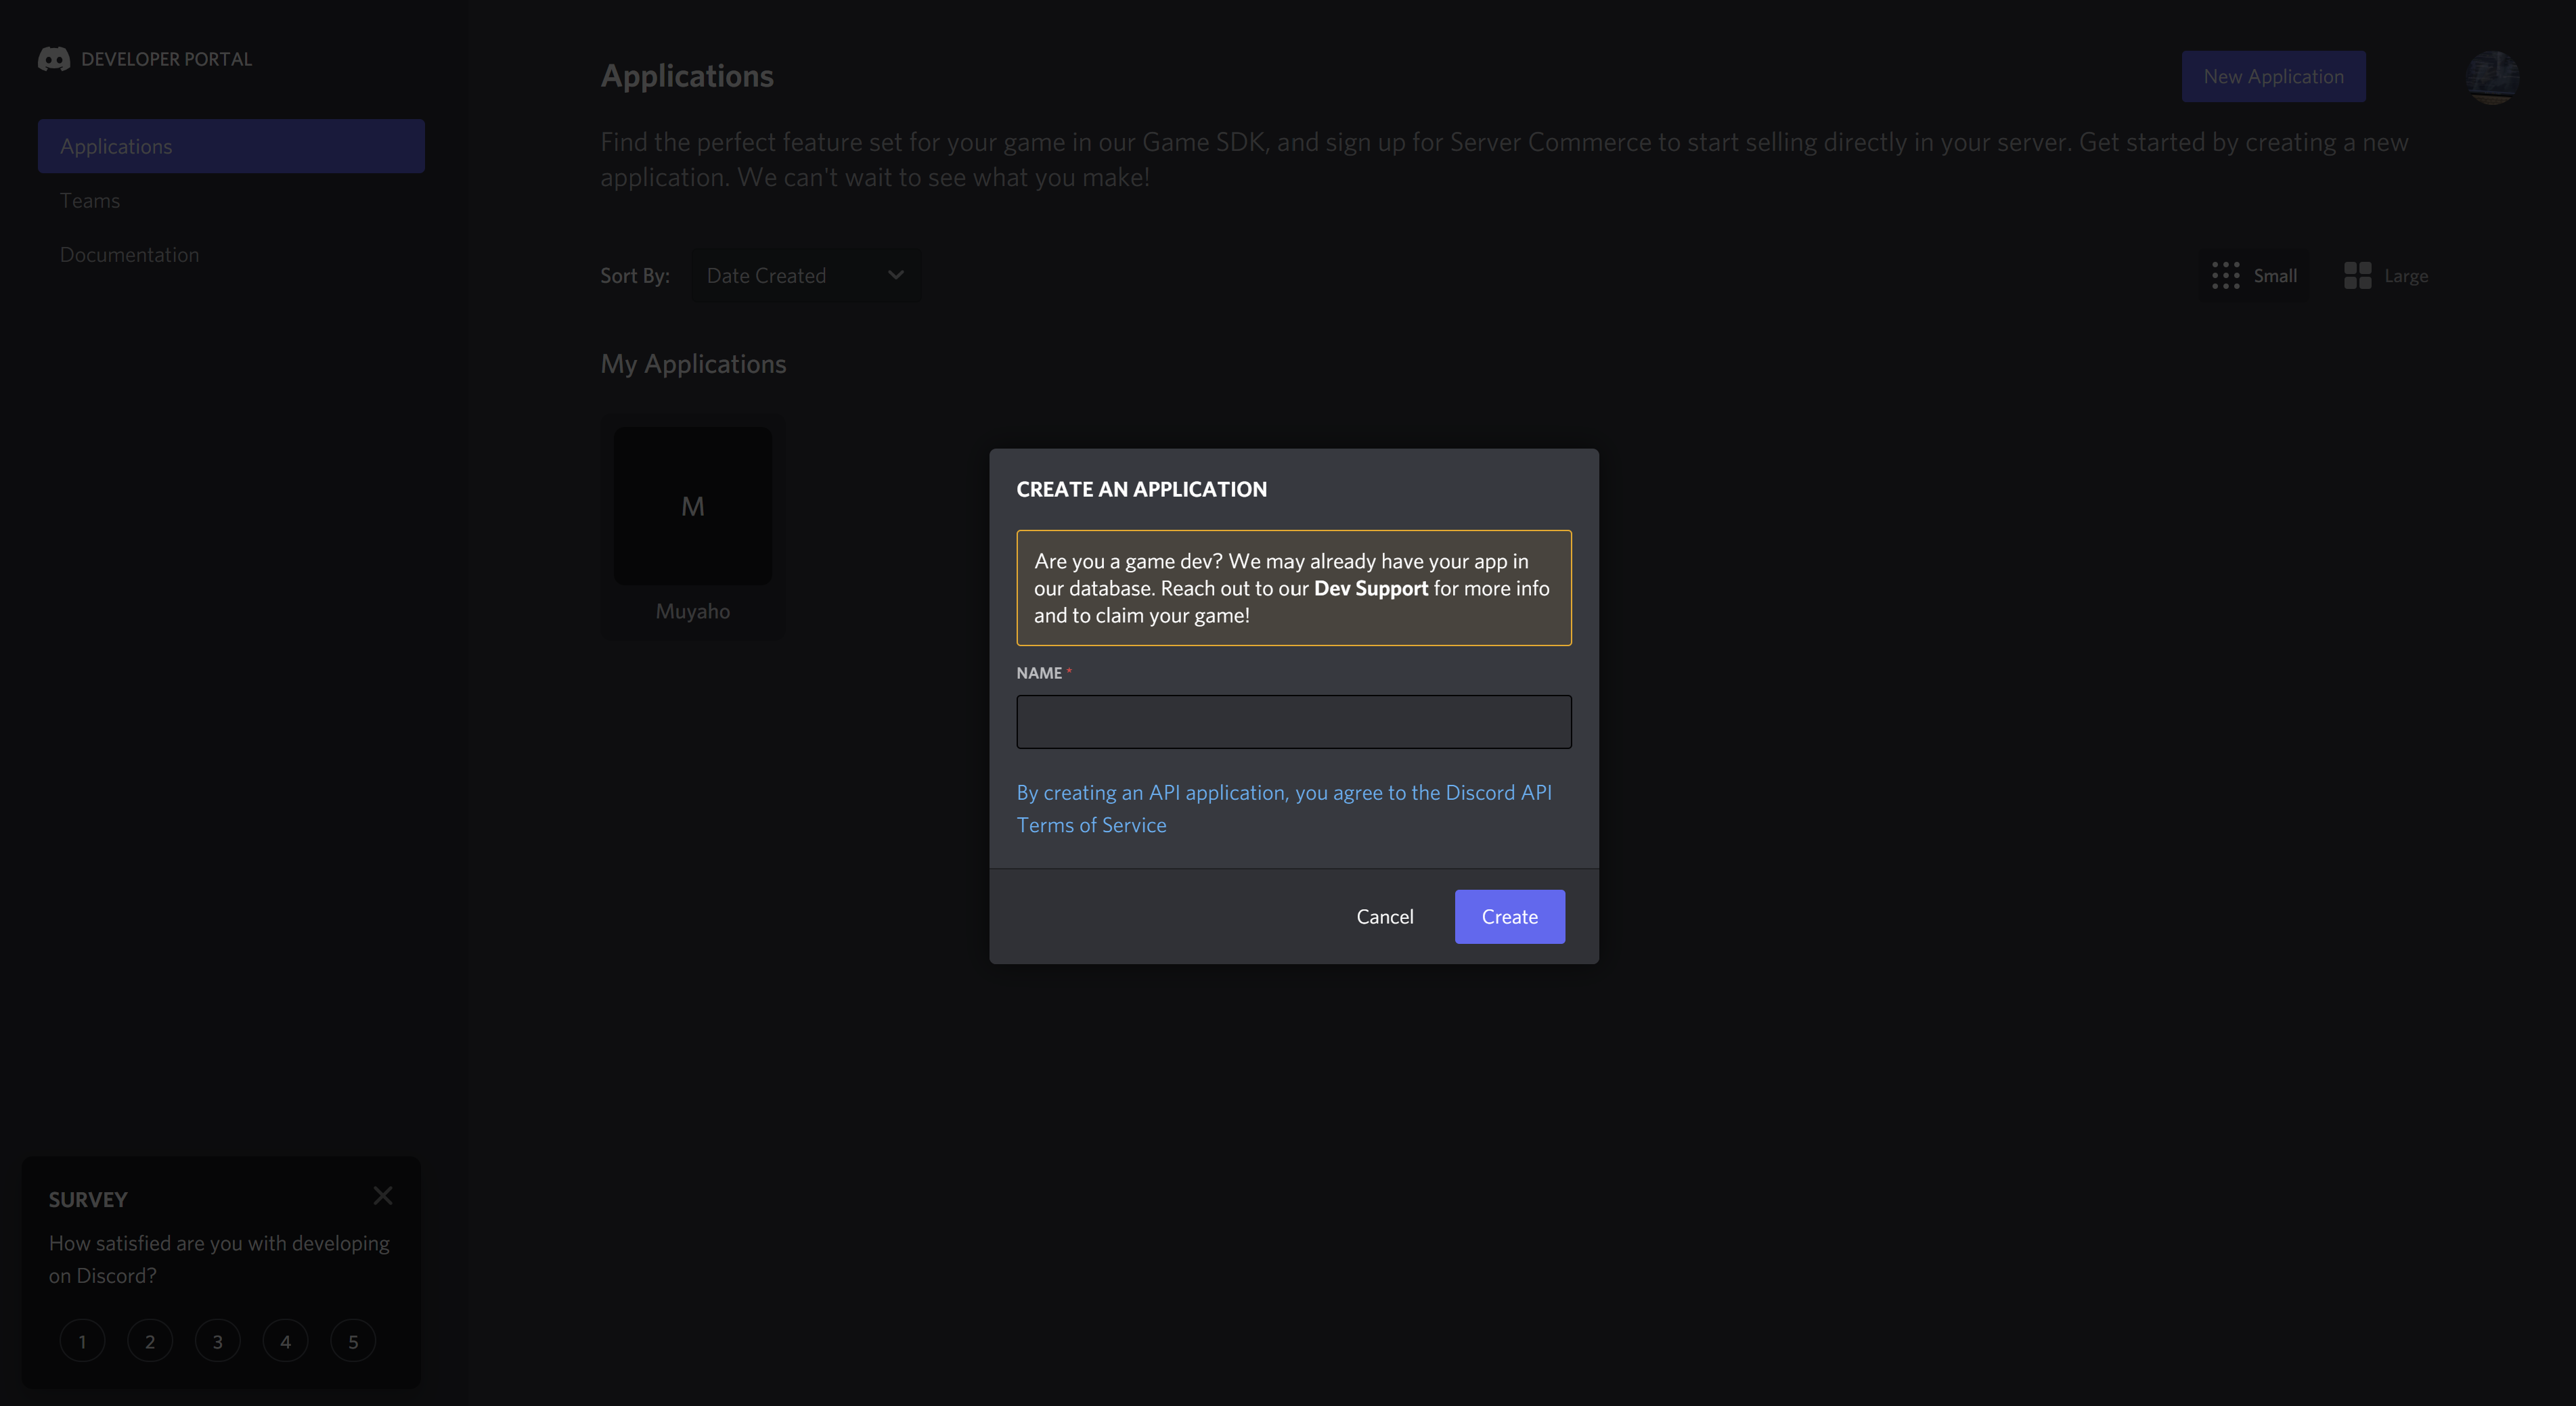Viewport: 2576px width, 1406px height.
Task: Click the New Application button
Action: tap(2273, 77)
